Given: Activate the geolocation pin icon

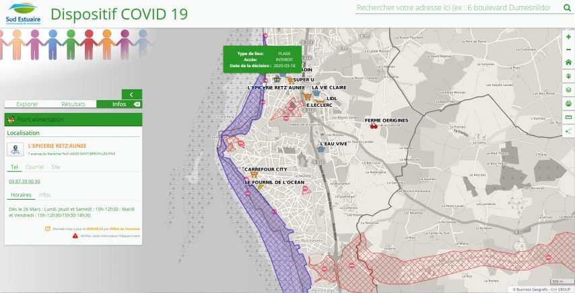Looking at the screenshot, I should 568,76.
